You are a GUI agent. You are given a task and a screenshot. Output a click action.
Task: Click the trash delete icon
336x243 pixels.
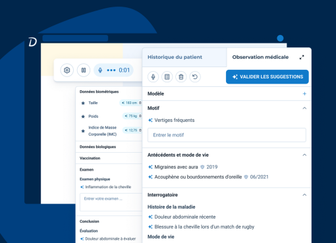click(x=181, y=77)
